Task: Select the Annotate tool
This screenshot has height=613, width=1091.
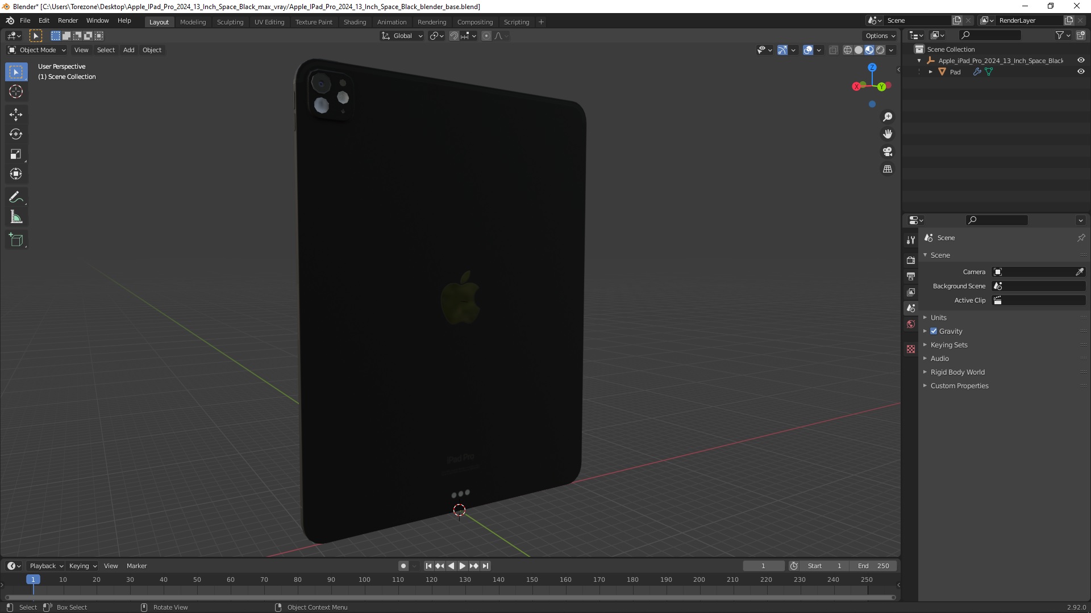Action: click(x=16, y=198)
